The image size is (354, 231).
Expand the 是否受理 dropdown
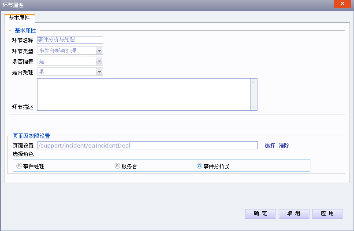pos(99,72)
